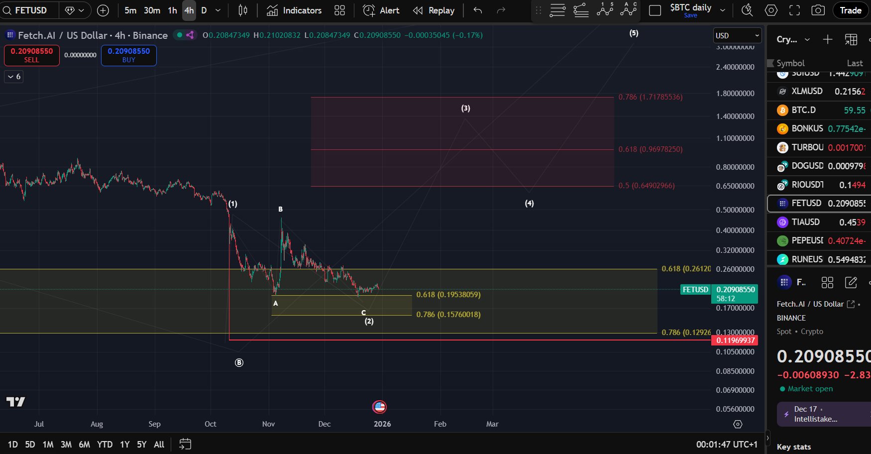871x454 pixels.
Task: Select TIAUSD in the watchlist
Action: click(819, 222)
